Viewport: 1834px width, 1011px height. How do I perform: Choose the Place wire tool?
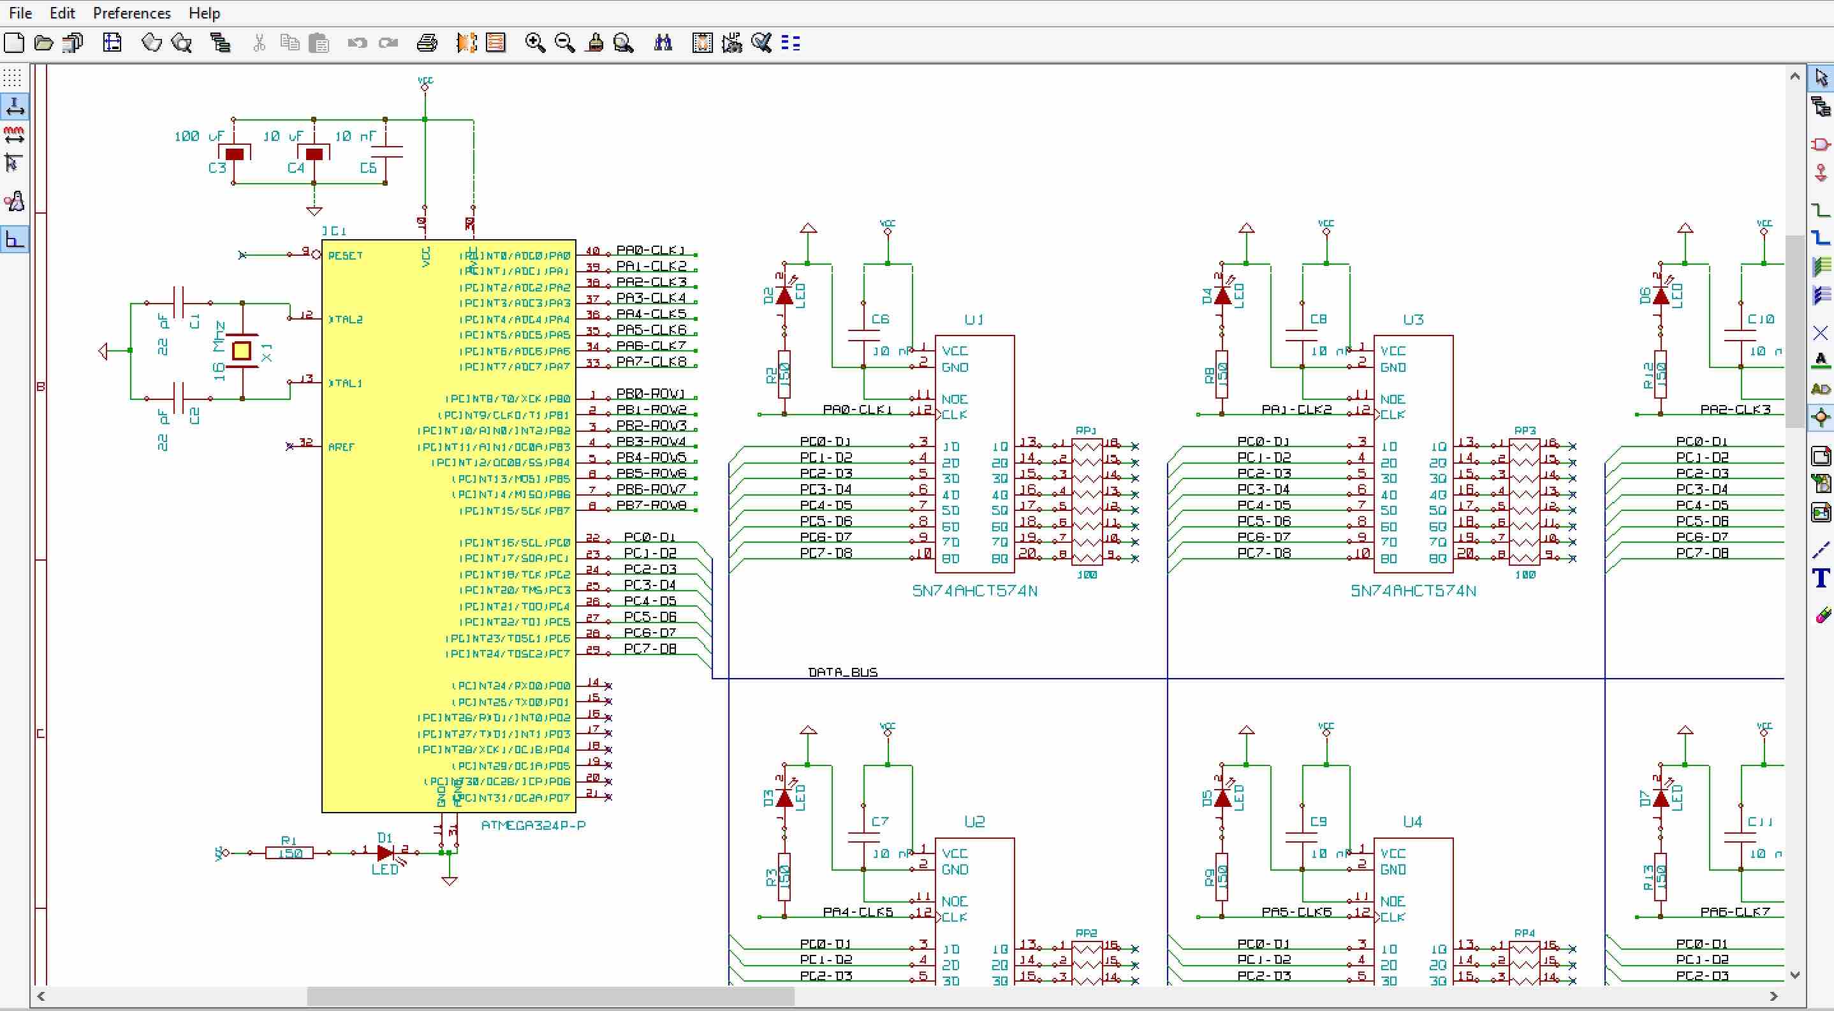click(1821, 209)
